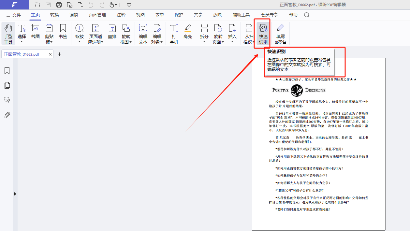The image size is (410, 231).
Task: Add a new tab with plus button
Action: coord(59,54)
